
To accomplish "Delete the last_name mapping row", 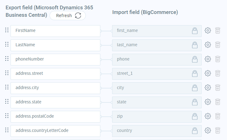I will [x=218, y=45].
